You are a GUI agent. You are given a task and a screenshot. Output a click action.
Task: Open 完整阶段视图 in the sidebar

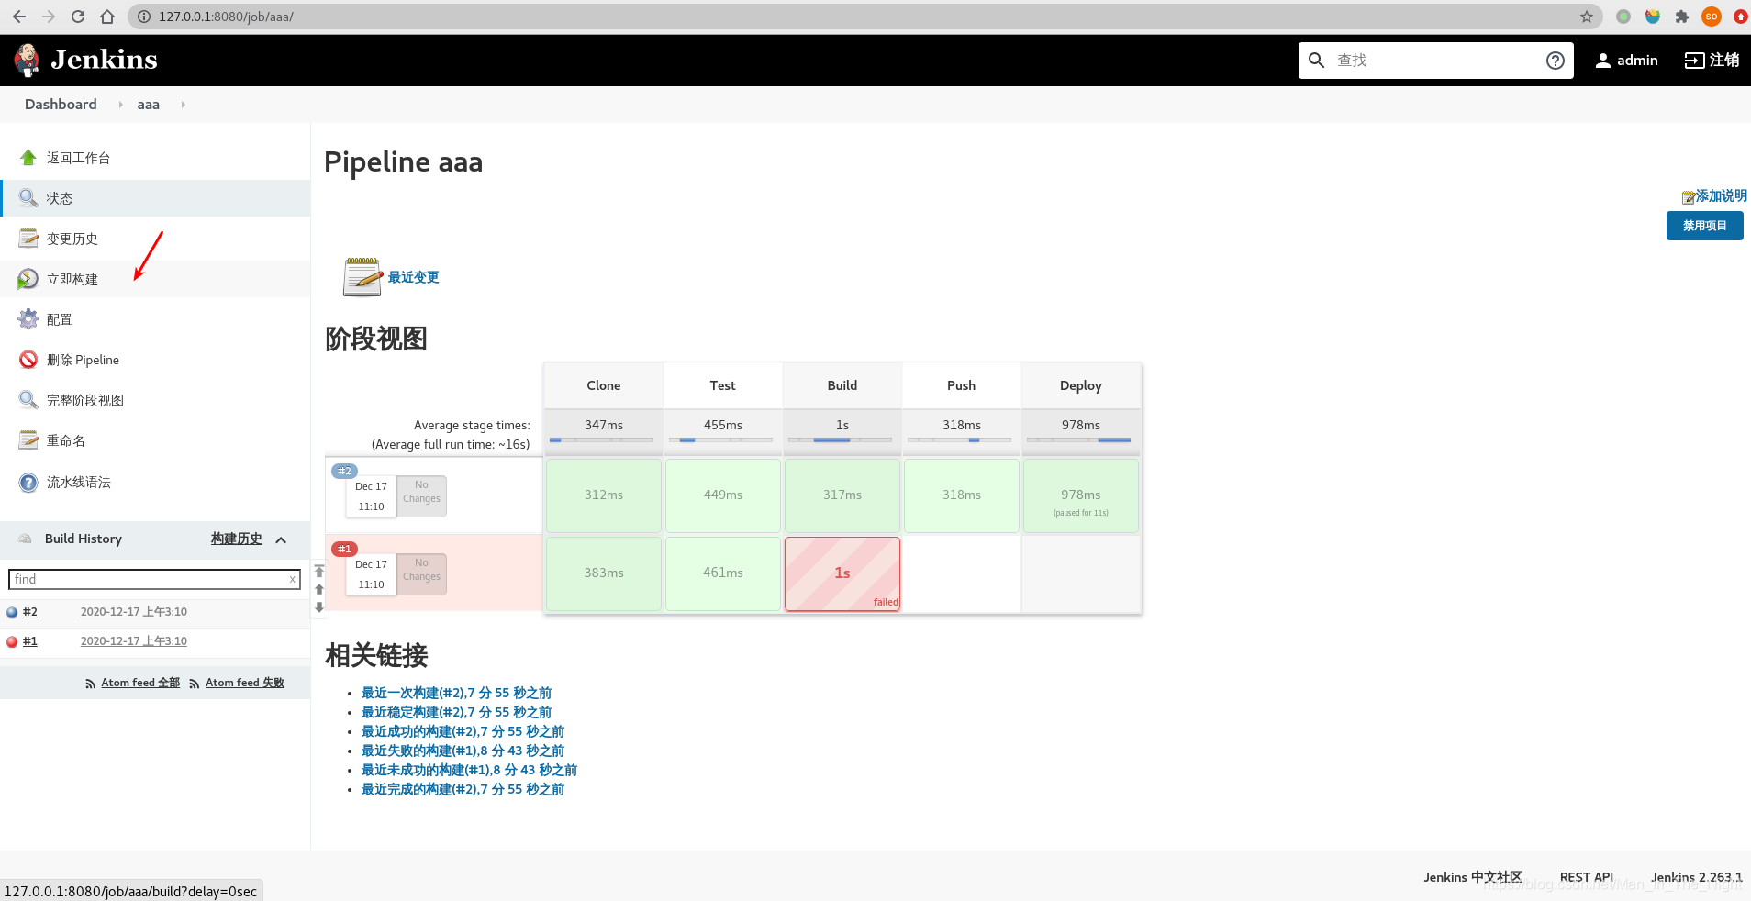pyautogui.click(x=155, y=400)
